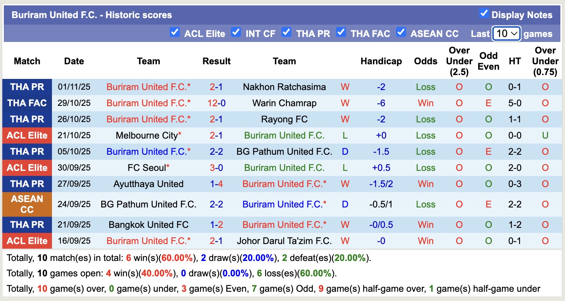Viewport: 565px width, 301px height.
Task: Click the Match column header
Action: 27,61
